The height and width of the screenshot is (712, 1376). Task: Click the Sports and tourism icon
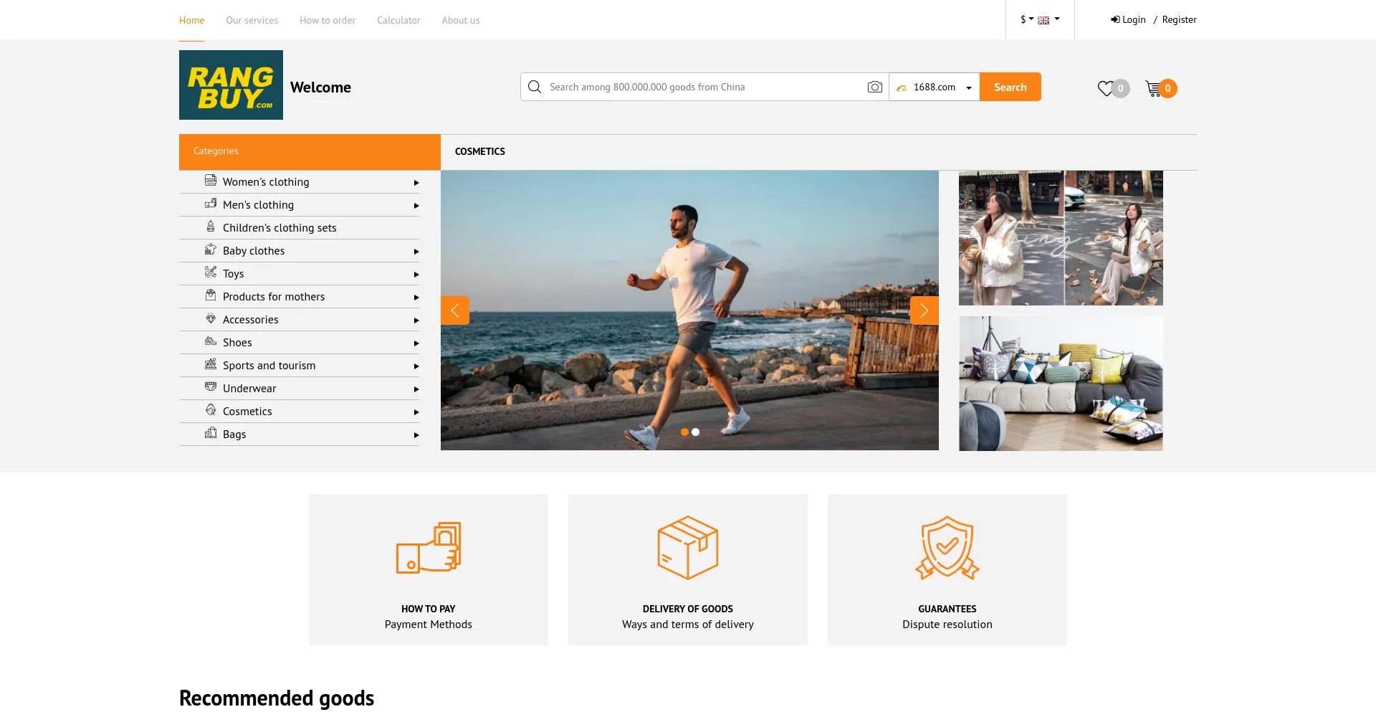211,364
